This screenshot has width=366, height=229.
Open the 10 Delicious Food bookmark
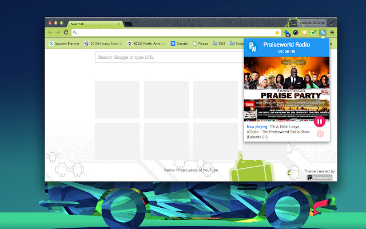click(103, 44)
